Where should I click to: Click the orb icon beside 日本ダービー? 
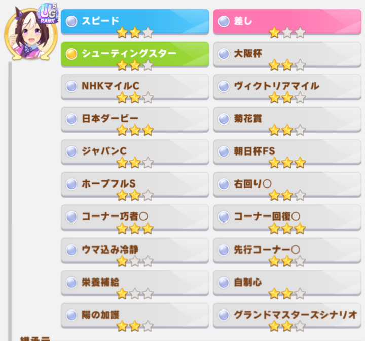(71, 119)
